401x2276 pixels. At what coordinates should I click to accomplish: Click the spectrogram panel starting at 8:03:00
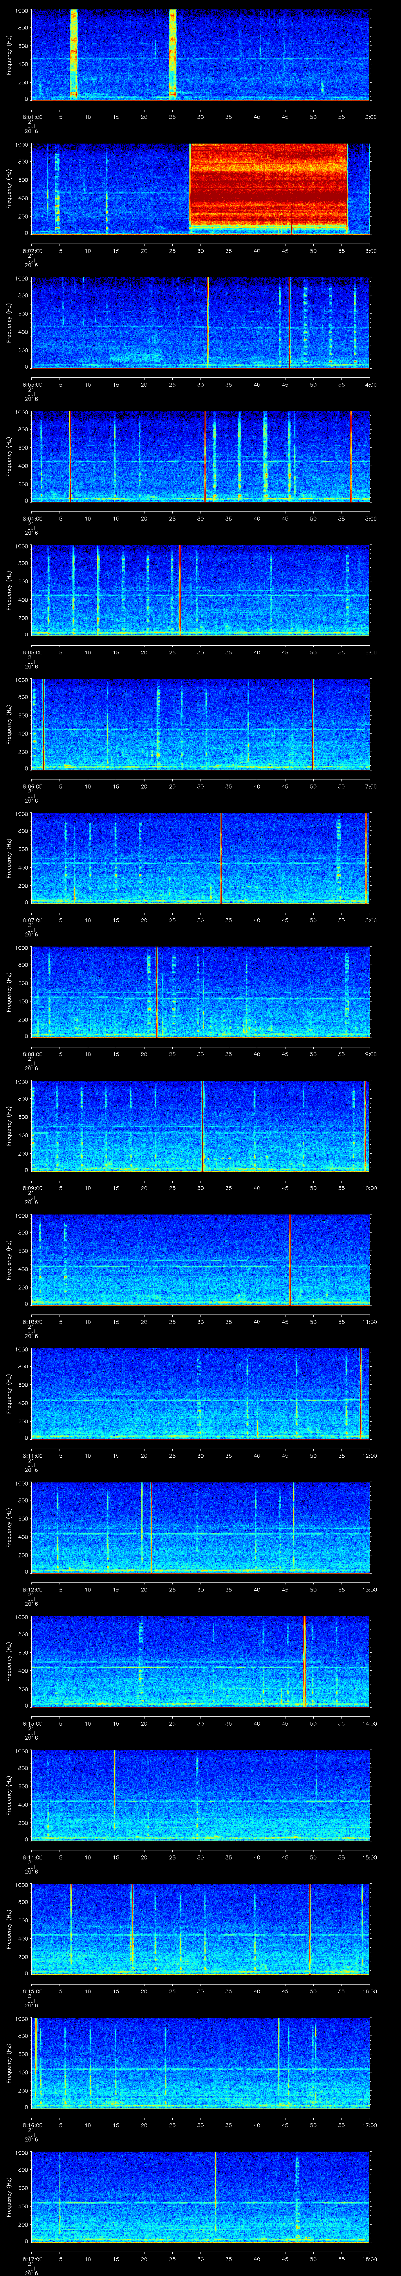click(201, 322)
